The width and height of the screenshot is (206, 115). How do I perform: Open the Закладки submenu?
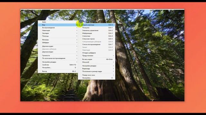coord(58,33)
